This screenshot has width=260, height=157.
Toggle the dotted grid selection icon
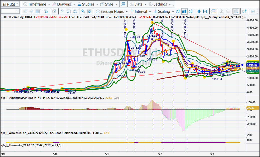click(236, 11)
